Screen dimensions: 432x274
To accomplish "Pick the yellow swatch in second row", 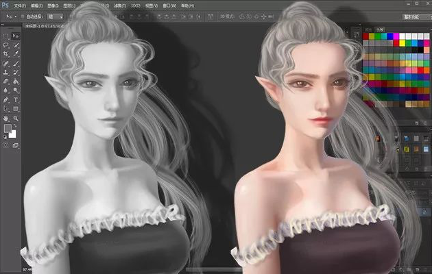I will coord(403,43).
